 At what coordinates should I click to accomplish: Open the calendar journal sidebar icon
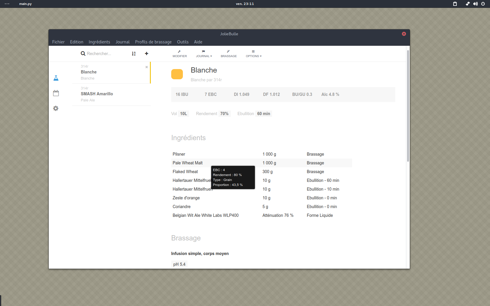tap(56, 93)
